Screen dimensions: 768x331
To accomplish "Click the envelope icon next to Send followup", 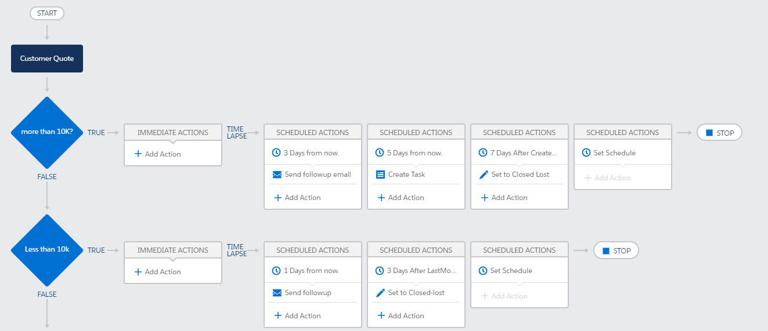I will (277, 293).
